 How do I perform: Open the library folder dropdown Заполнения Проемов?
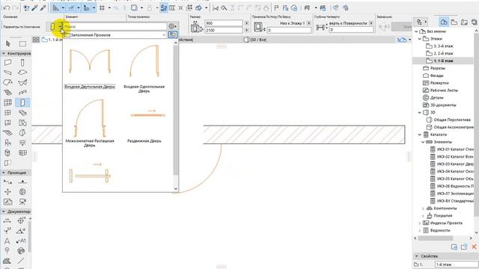(x=116, y=35)
